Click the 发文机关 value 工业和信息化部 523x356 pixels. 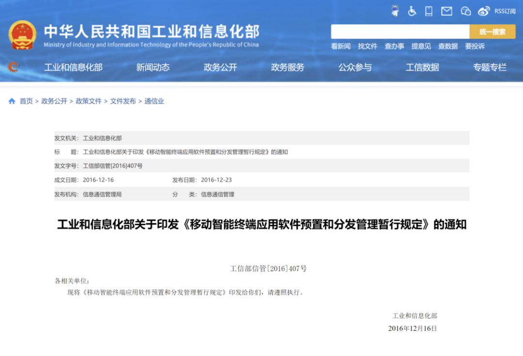pyautogui.click(x=102, y=138)
